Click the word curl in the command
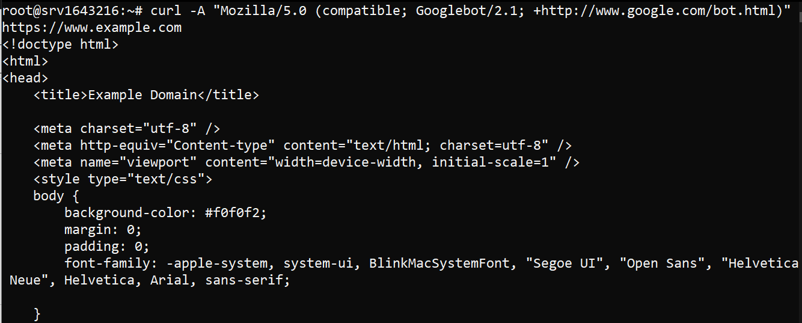The height and width of the screenshot is (323, 802). [166, 11]
